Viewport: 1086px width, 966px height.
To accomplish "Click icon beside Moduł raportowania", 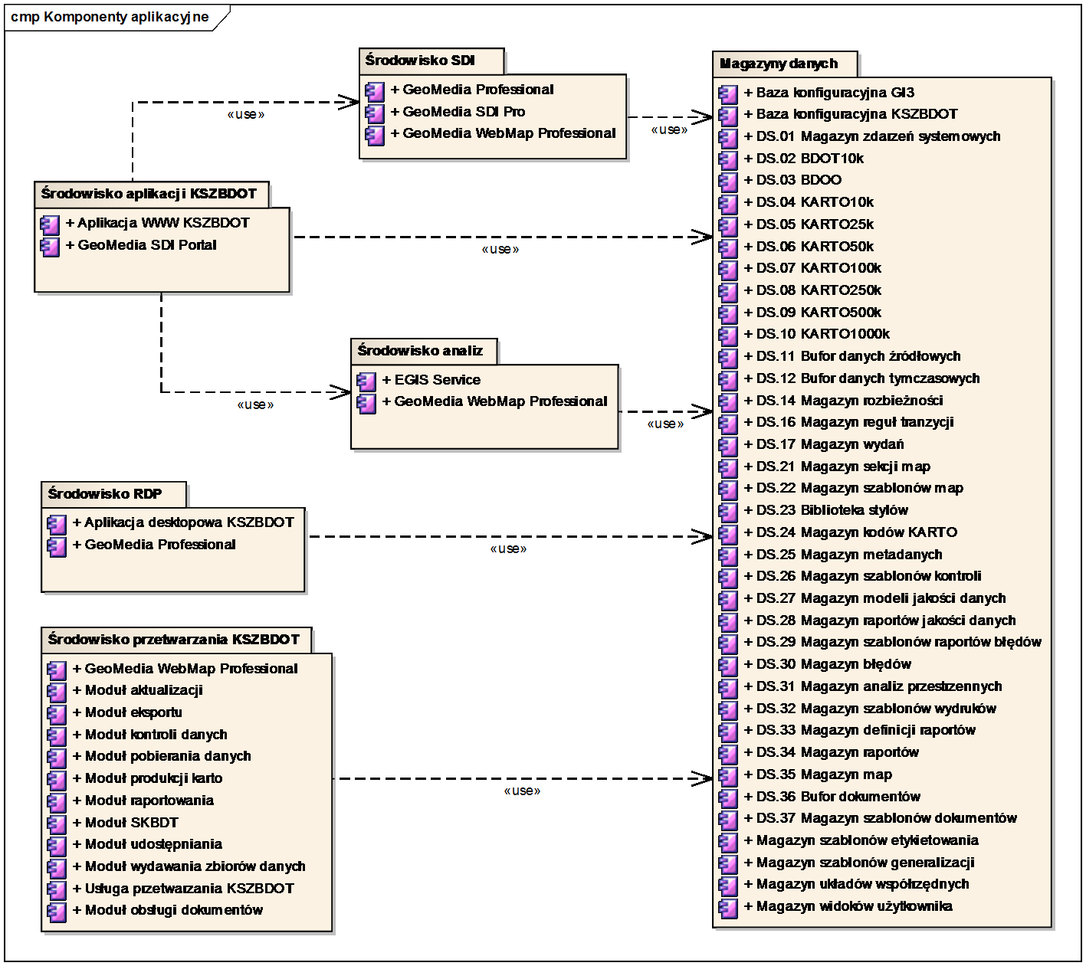I will pos(57,802).
